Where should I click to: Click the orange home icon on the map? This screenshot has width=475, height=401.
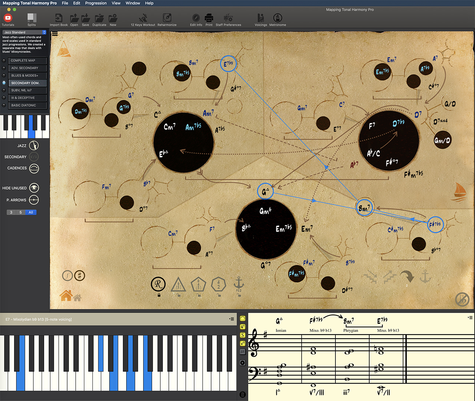tap(66, 295)
